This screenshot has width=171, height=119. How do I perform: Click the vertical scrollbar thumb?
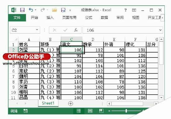click(161, 53)
